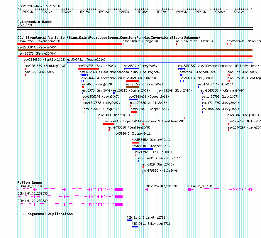Open the esv2261889 (Bentley2008) label
261x238 pixels.
point(45,66)
